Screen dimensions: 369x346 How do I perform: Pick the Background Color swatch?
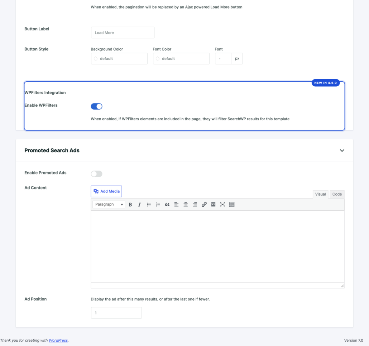[x=96, y=59]
